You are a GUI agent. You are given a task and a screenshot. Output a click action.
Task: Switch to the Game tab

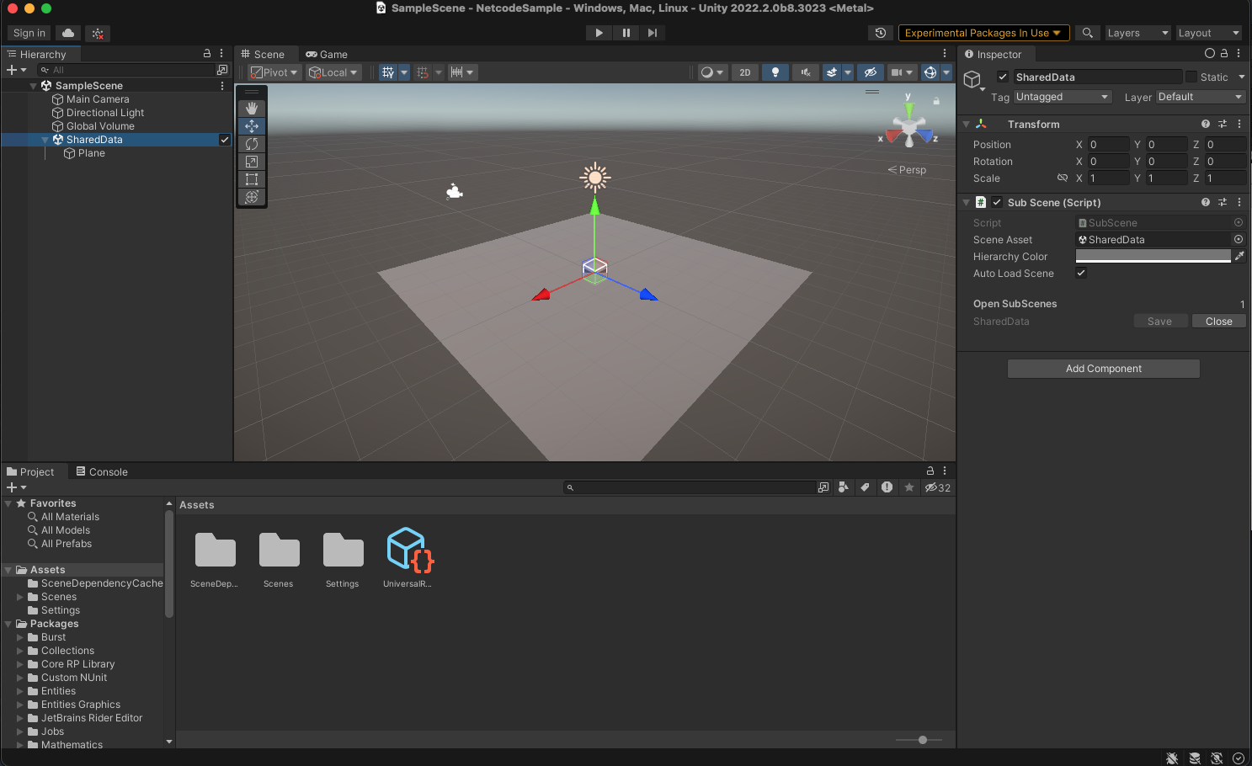coord(327,55)
